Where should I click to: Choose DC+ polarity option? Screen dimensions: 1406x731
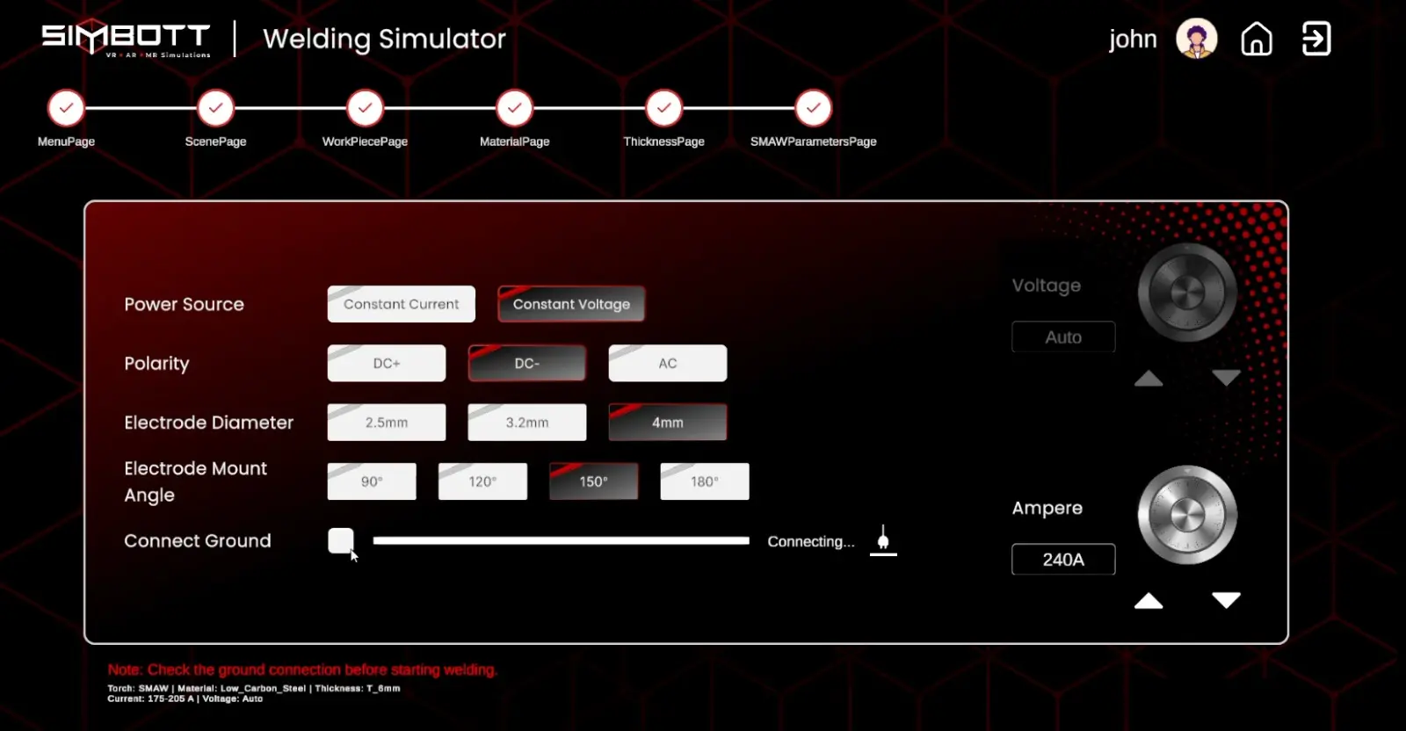pos(387,363)
